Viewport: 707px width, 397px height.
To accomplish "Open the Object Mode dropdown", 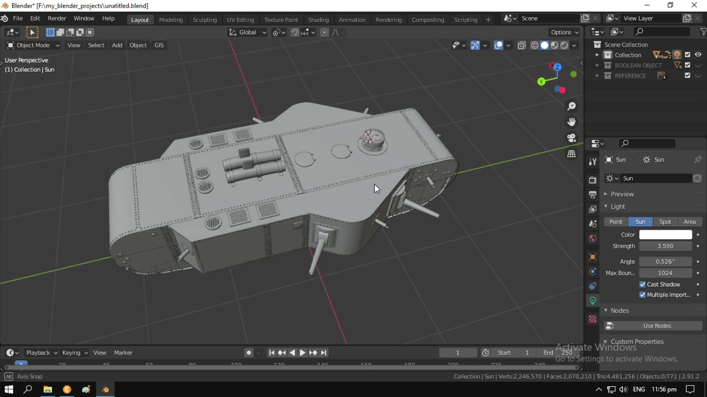I will (33, 45).
